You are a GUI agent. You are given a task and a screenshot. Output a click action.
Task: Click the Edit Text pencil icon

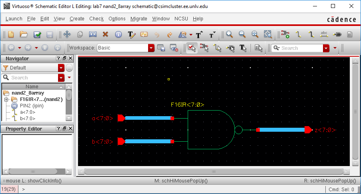point(131,35)
